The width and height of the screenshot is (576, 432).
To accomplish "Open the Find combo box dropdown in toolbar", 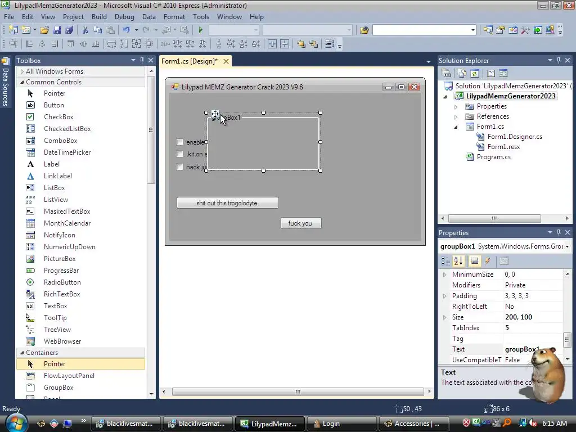I will pos(472,30).
